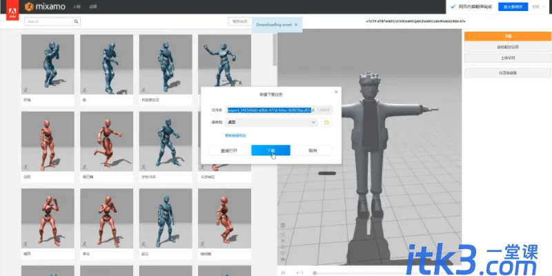This screenshot has height=276, width=552.
Task: Click the 复制链接地址 copy link
Action: point(235,136)
